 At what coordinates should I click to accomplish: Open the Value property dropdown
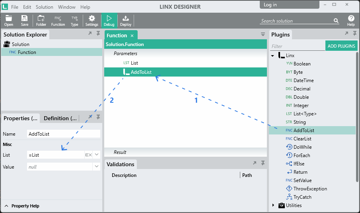[x=97, y=167]
